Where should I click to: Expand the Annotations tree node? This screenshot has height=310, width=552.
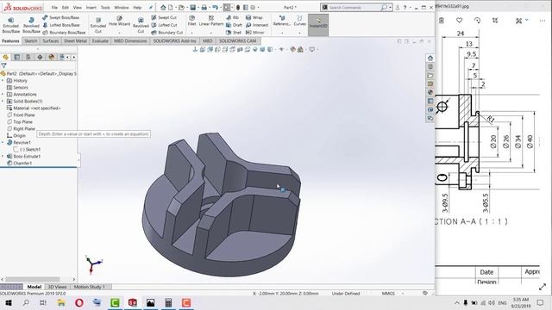tap(3, 94)
